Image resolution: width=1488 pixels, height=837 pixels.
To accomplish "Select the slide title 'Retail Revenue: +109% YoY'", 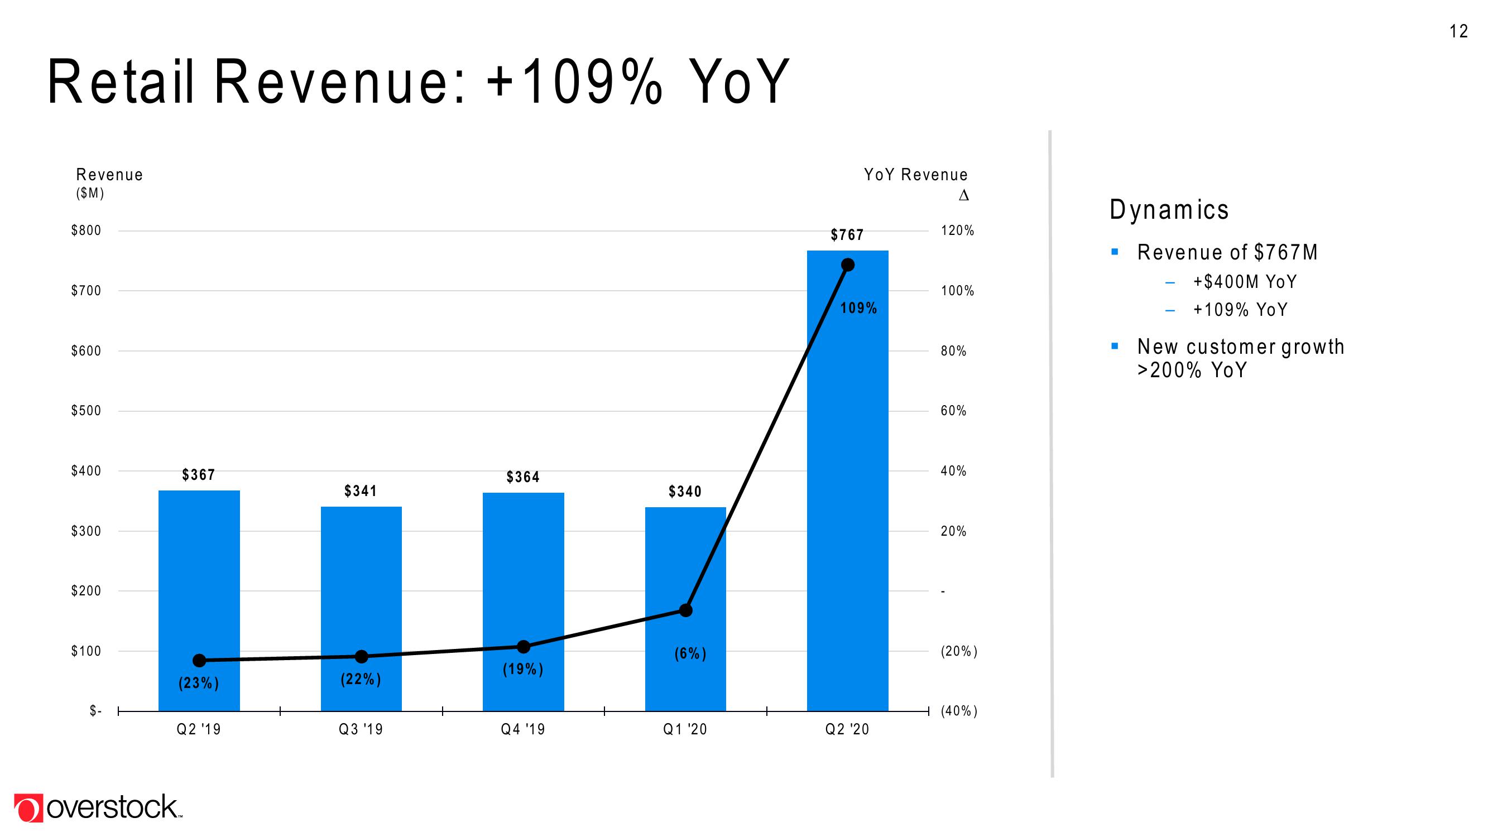I will point(417,81).
